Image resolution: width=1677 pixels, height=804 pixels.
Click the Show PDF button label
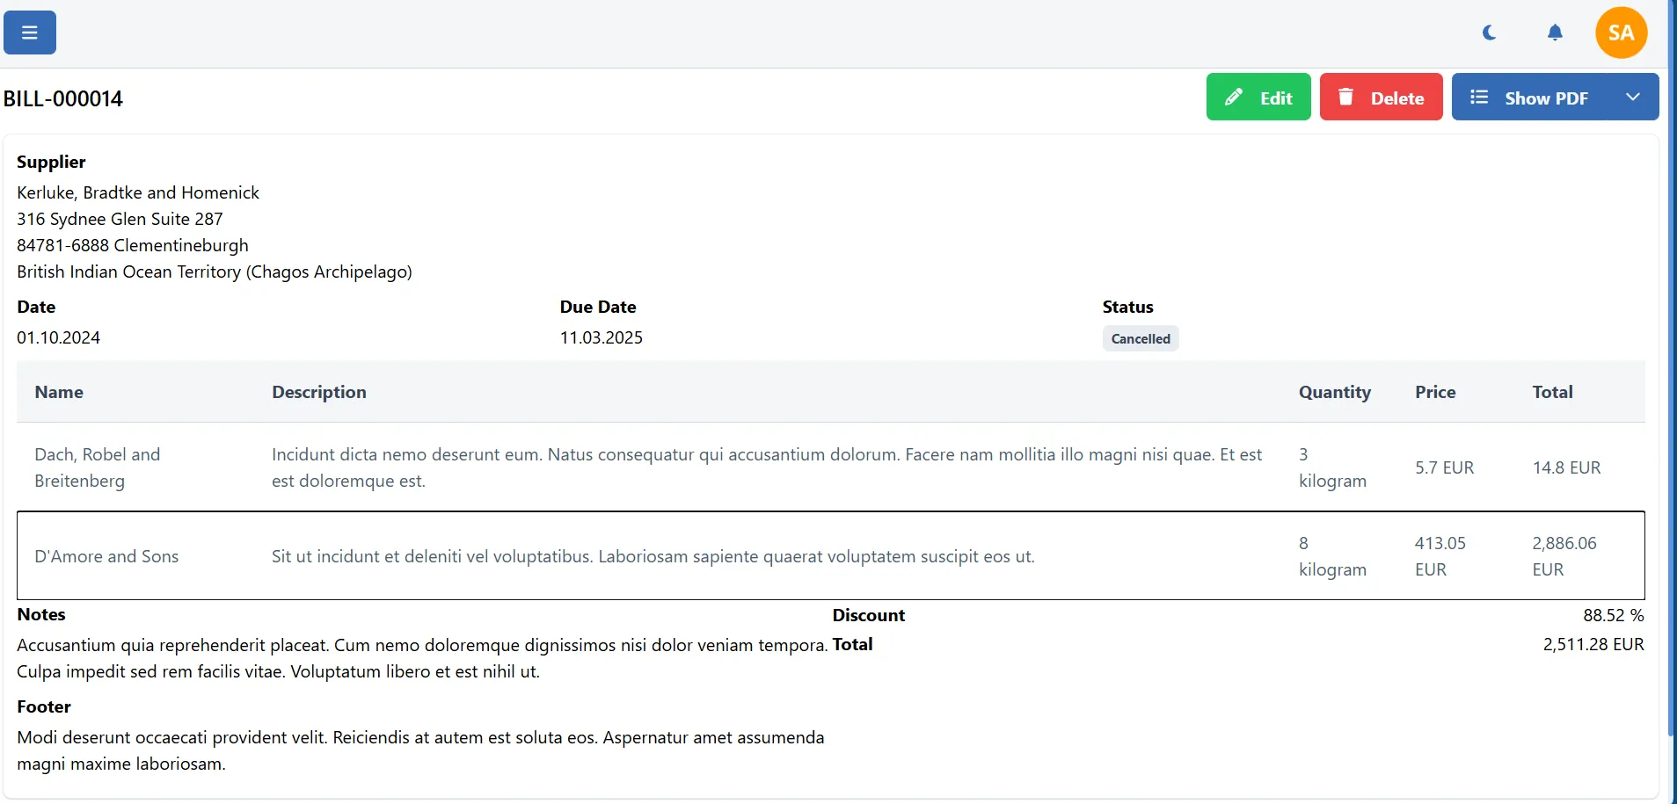click(x=1546, y=98)
